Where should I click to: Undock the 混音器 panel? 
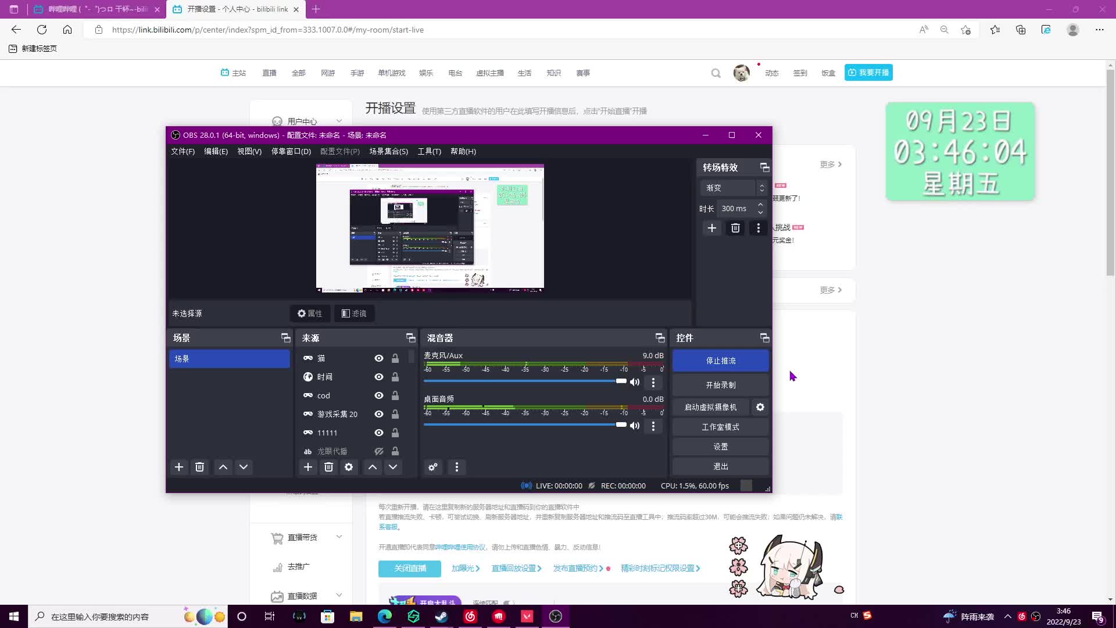(x=660, y=338)
